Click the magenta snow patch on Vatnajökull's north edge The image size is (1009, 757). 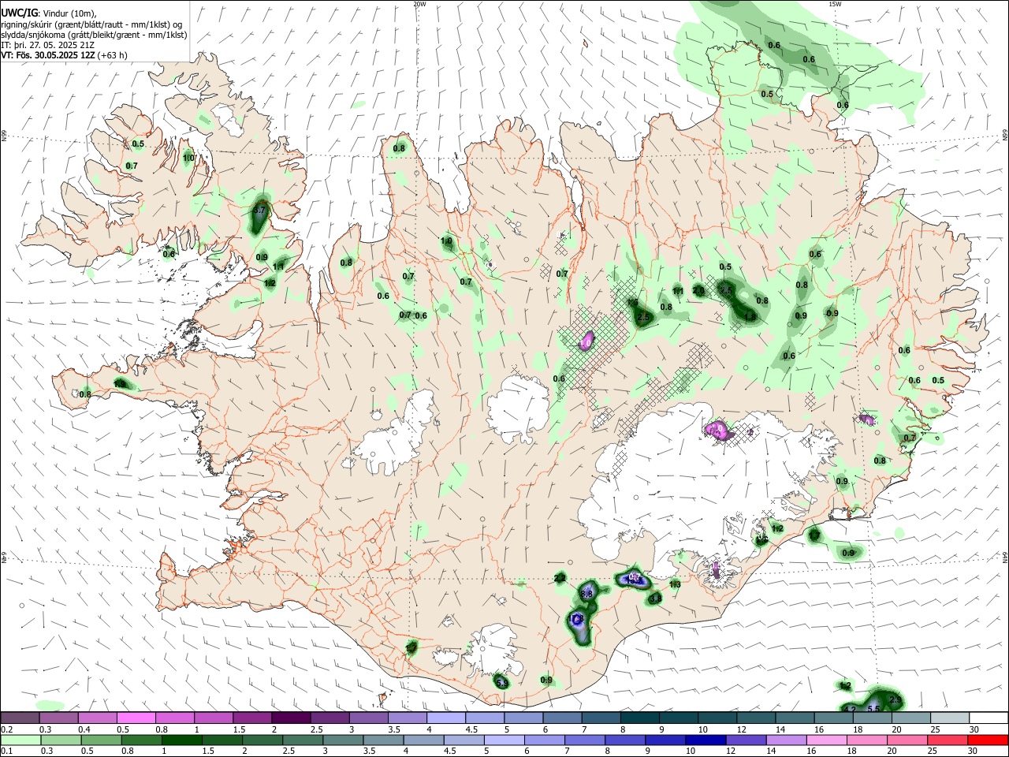pyautogui.click(x=719, y=431)
